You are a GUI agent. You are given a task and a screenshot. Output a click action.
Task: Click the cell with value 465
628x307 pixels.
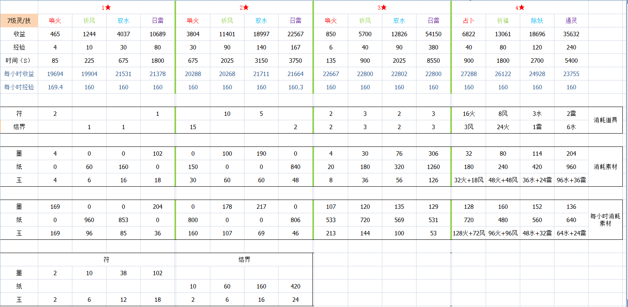[55, 34]
